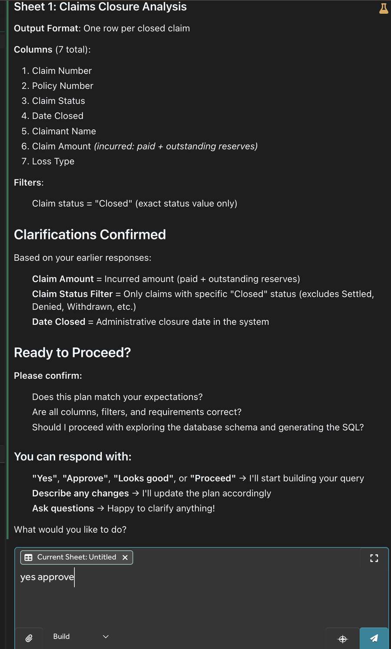Click the table icon in Current Sheet chip
Screen dimensions: 391x649
[x=29, y=558]
